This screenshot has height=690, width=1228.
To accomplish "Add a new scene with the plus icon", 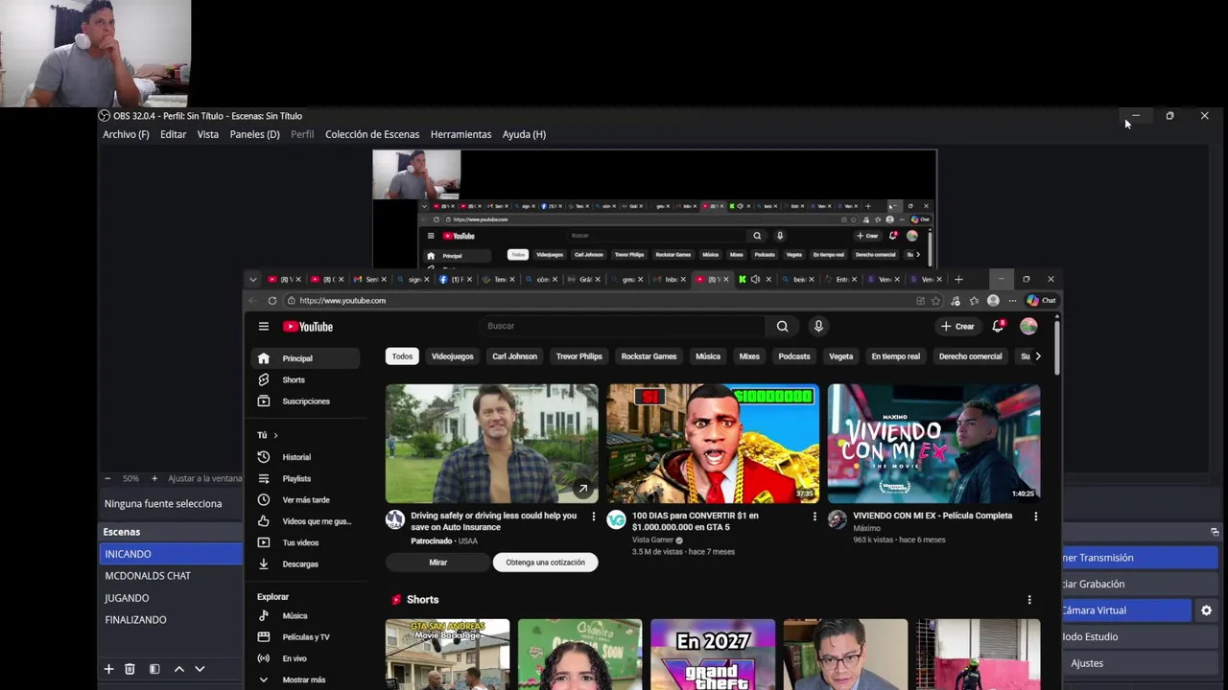I will click(x=108, y=669).
